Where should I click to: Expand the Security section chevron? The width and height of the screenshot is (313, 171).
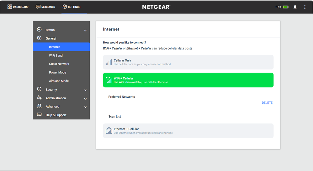[x=85, y=90]
